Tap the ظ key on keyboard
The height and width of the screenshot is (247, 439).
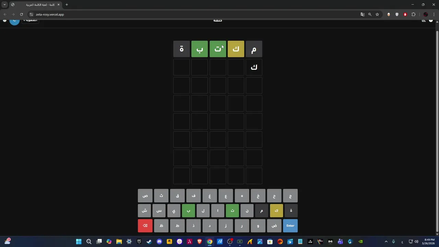pos(161,226)
